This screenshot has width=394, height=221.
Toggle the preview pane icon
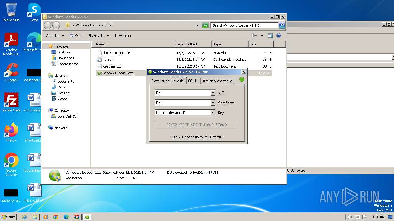(x=270, y=36)
